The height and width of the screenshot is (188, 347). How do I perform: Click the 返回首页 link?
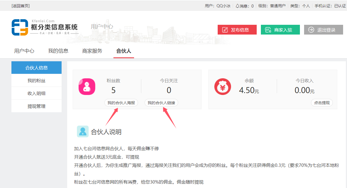coord(21,6)
